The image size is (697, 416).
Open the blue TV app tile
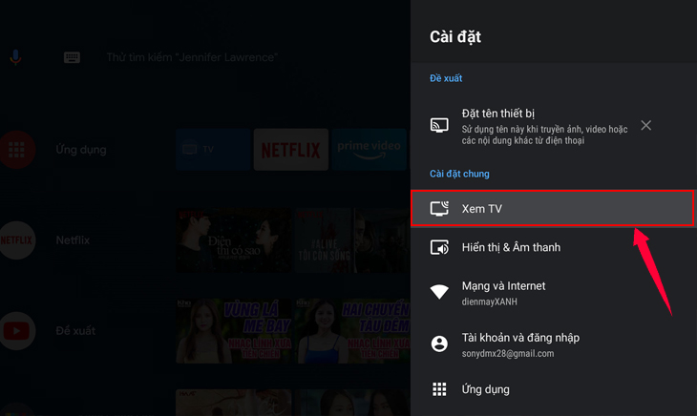pyautogui.click(x=212, y=150)
